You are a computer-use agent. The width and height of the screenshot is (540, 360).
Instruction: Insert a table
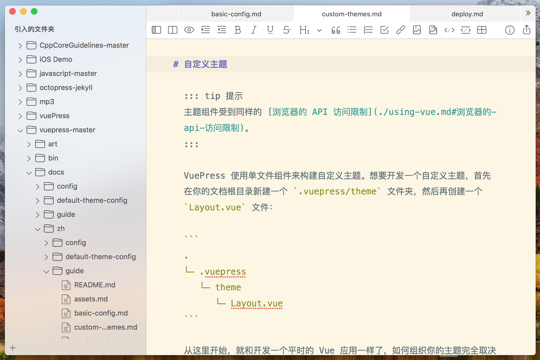coord(482,30)
